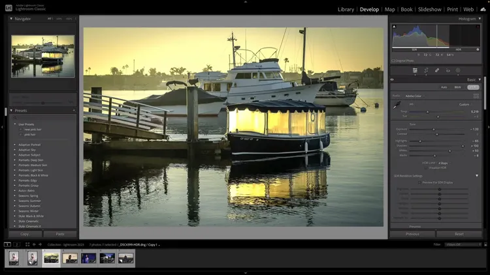This screenshot has width=490, height=275.
Task: Open the Print module
Action: (452, 9)
